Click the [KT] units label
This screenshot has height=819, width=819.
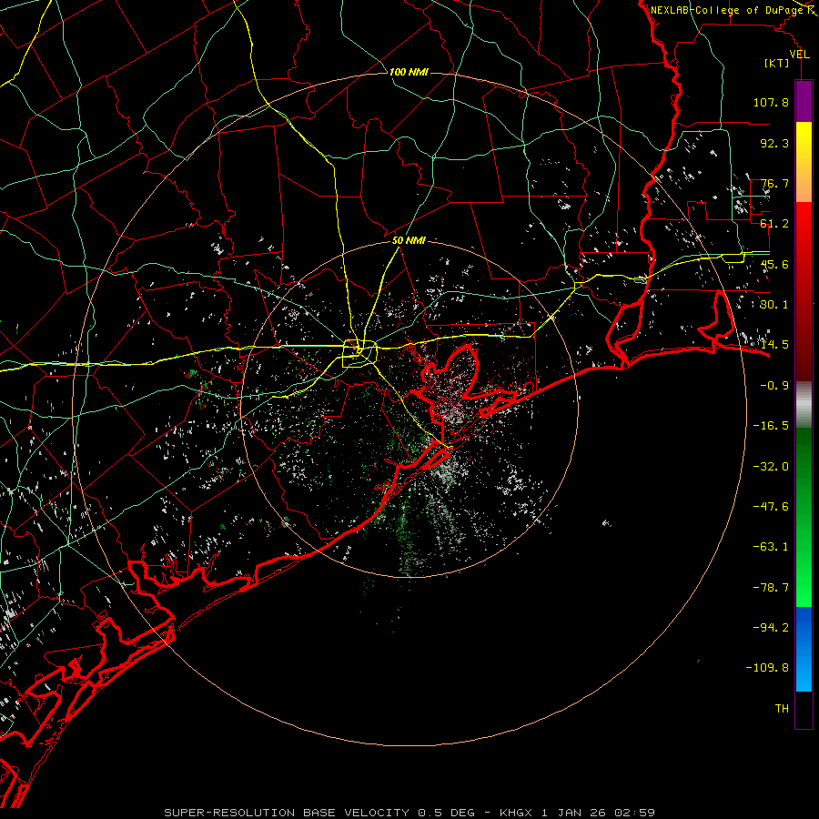tap(777, 63)
